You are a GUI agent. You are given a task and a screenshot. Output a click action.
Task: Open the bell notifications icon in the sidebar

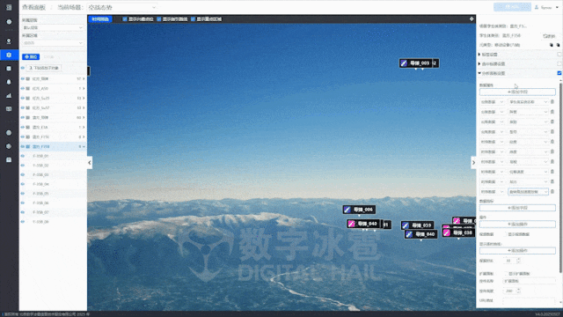(9, 82)
